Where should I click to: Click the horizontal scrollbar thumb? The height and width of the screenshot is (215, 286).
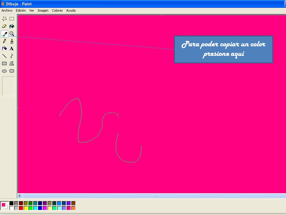155,196
